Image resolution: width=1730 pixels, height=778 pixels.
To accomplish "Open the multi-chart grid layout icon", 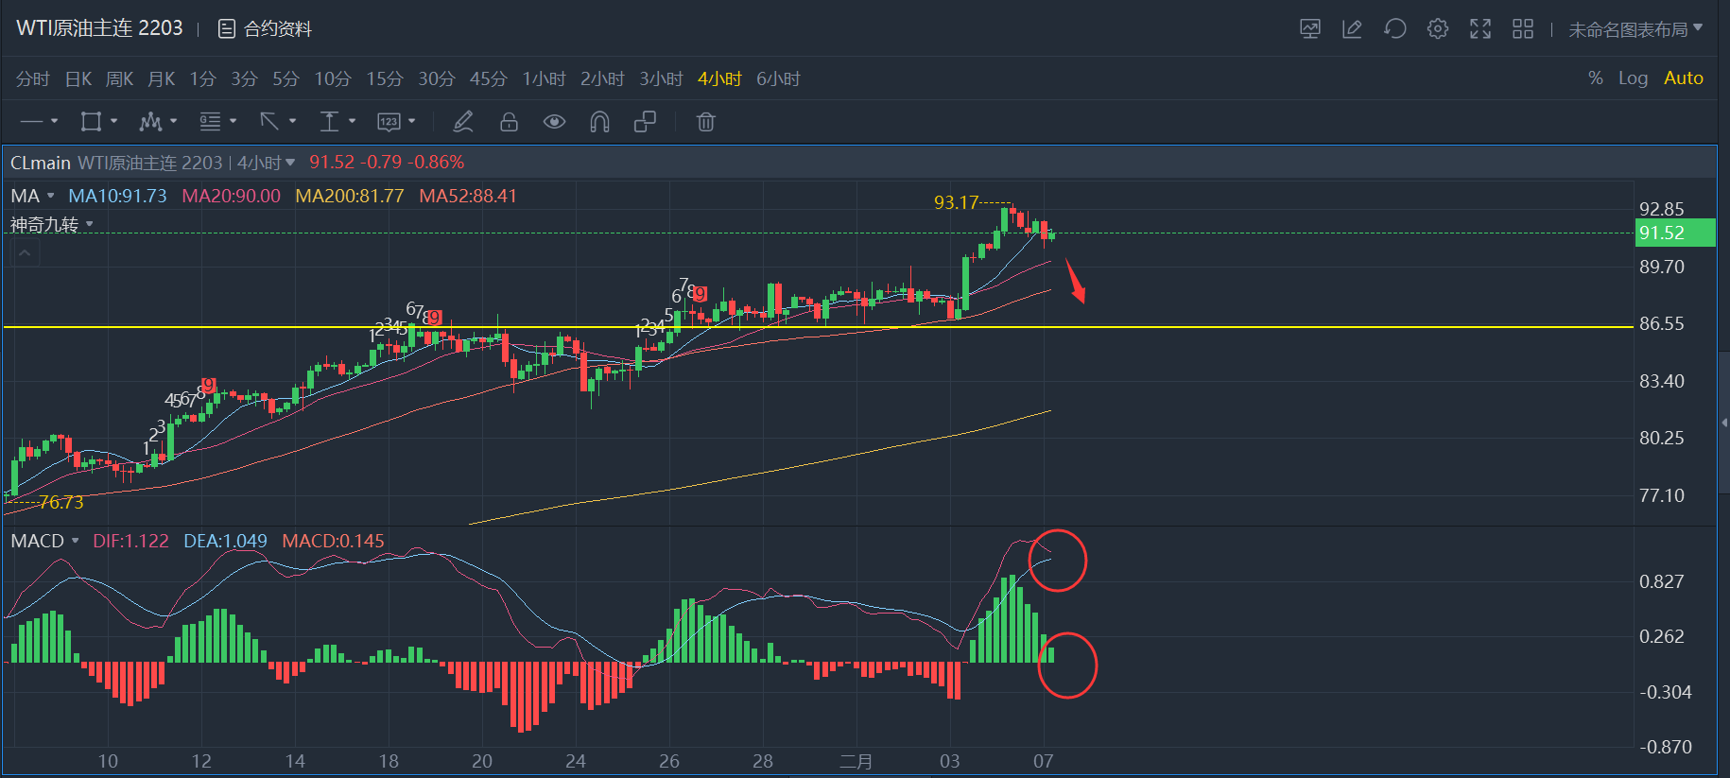I will coord(1523,29).
